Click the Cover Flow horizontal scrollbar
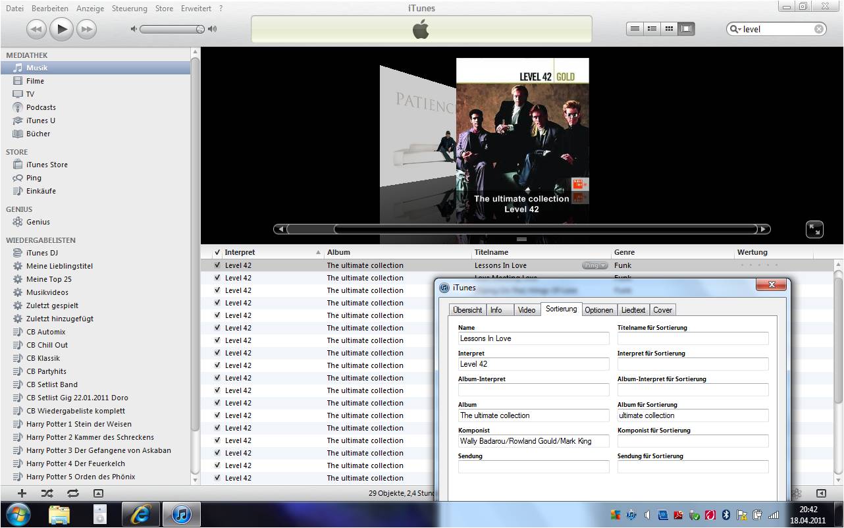The width and height of the screenshot is (844, 528). click(x=521, y=229)
